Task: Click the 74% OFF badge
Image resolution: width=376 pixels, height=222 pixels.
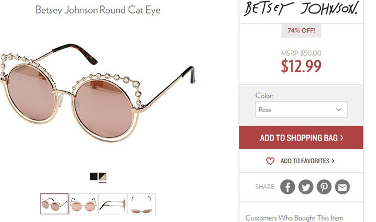Action: click(x=301, y=31)
